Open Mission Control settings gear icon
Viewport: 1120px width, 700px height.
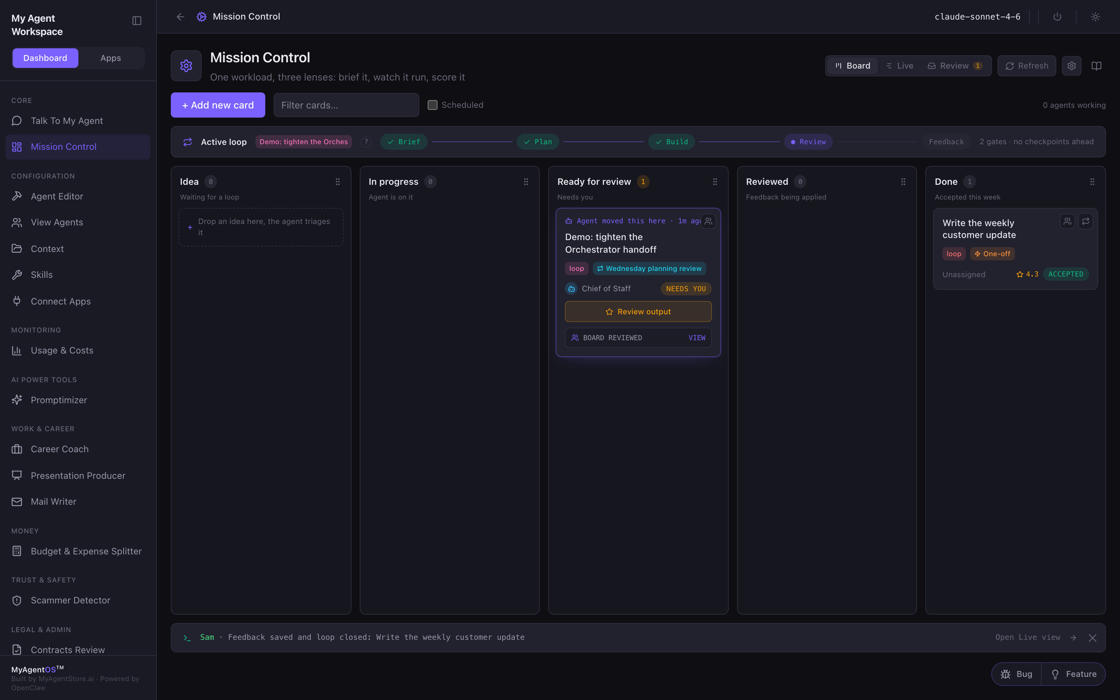[x=1071, y=66]
